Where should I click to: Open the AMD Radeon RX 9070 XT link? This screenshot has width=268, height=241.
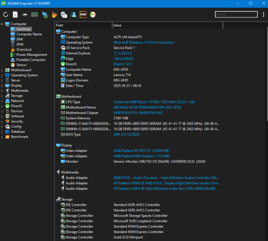tap(141, 151)
